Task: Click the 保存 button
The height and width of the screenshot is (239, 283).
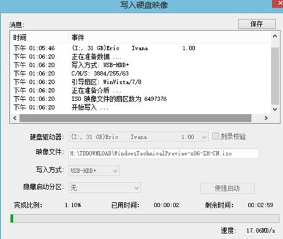Action: [257, 24]
